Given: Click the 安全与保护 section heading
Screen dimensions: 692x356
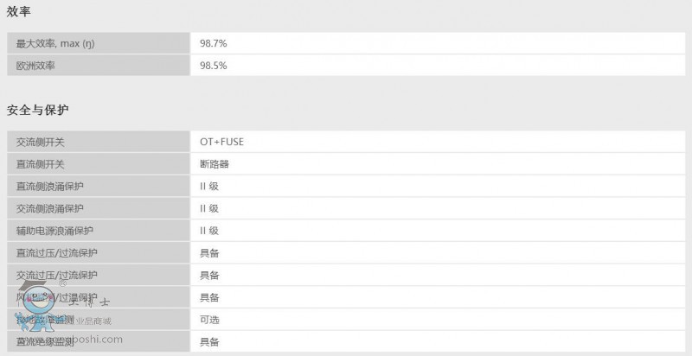Looking at the screenshot, I should click(x=38, y=110).
